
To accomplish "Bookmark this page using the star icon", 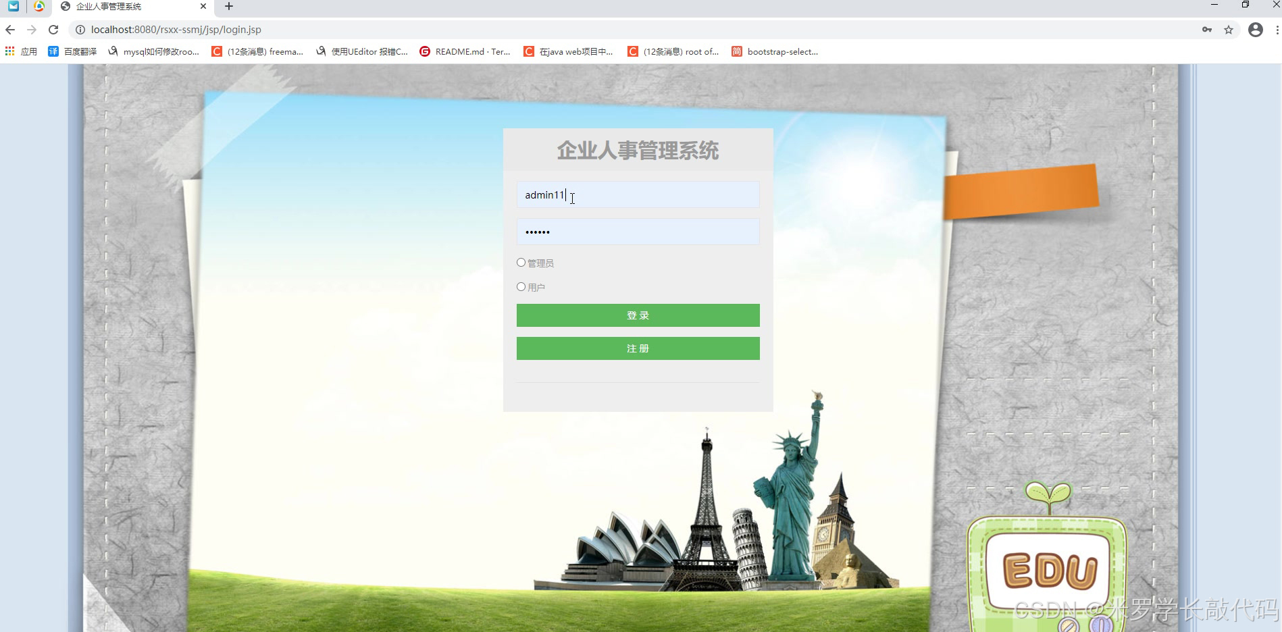I will click(1229, 30).
